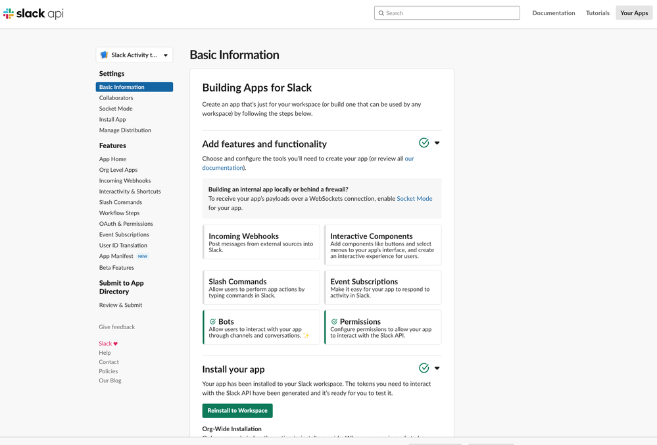Click the 'Org-Wide Installation' heading
This screenshot has width=657, height=445.
231,429
